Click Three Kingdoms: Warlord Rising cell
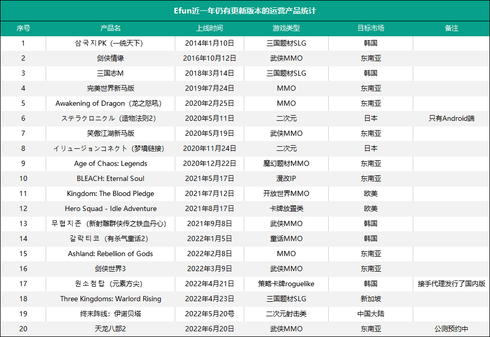This screenshot has width=490, height=337. 110,299
